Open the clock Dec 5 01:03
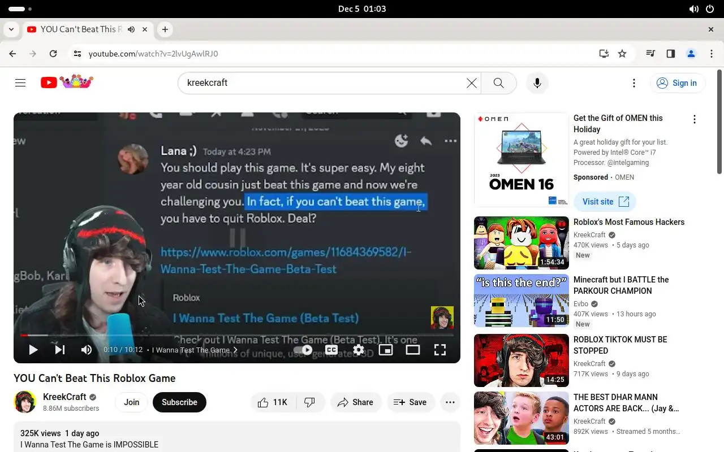 click(362, 9)
